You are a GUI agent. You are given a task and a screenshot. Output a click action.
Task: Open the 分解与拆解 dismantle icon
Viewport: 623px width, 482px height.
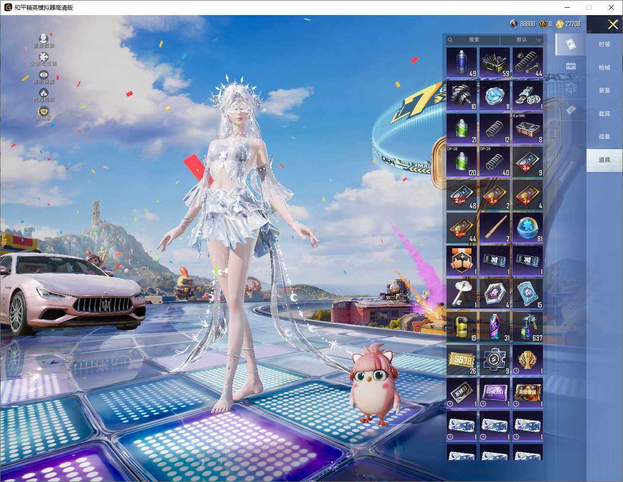point(43,59)
